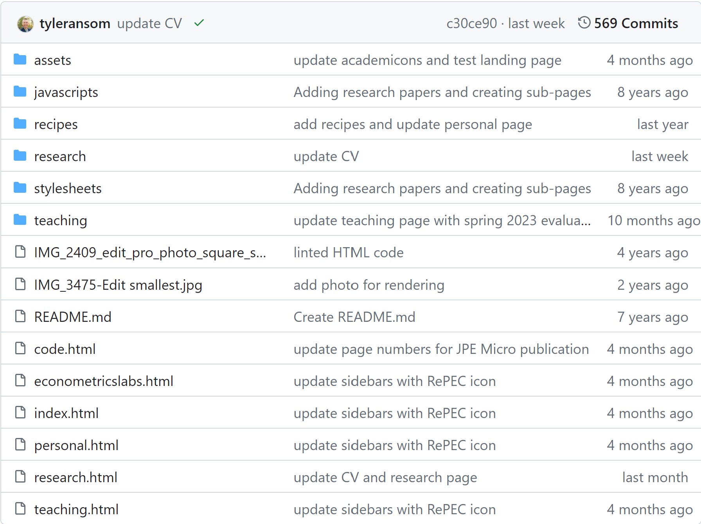Viewport: 701px width, 524px height.
Task: Open tyleransom username link
Action: pyautogui.click(x=75, y=23)
